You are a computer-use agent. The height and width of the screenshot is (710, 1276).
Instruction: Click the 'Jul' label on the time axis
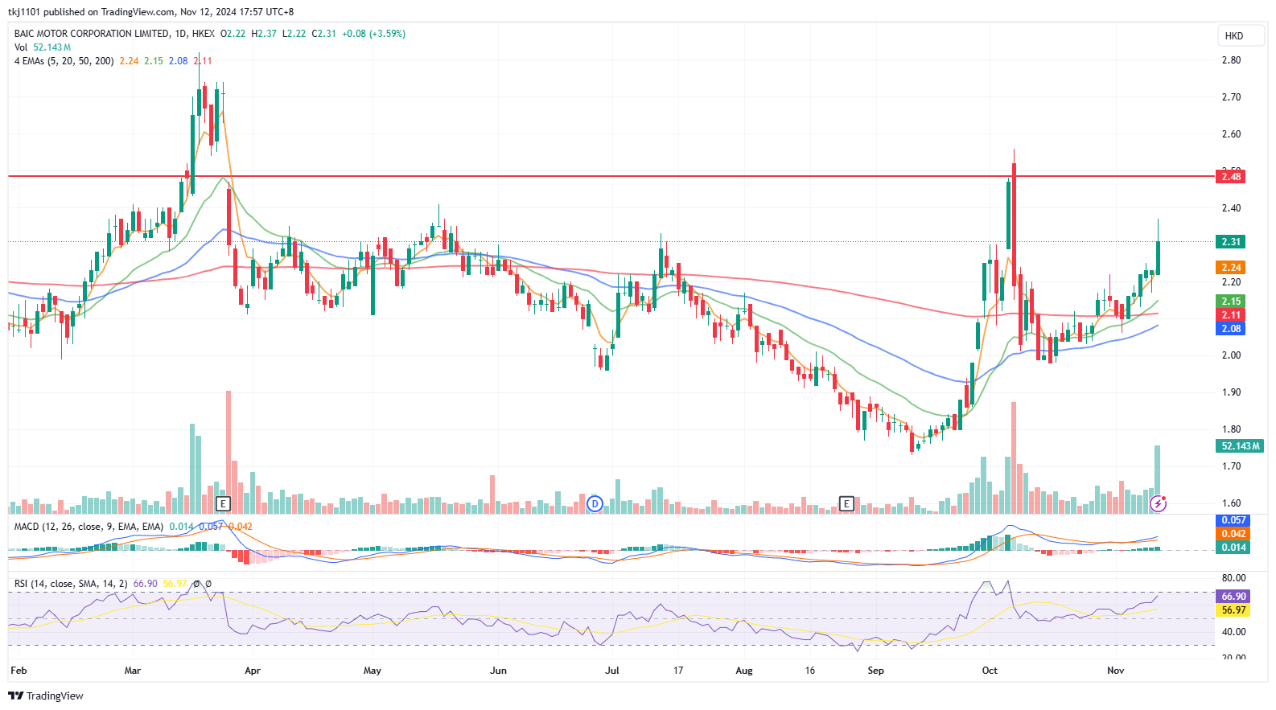[612, 671]
